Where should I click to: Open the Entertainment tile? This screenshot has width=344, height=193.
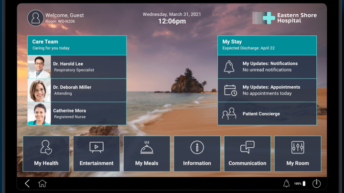pos(97,153)
